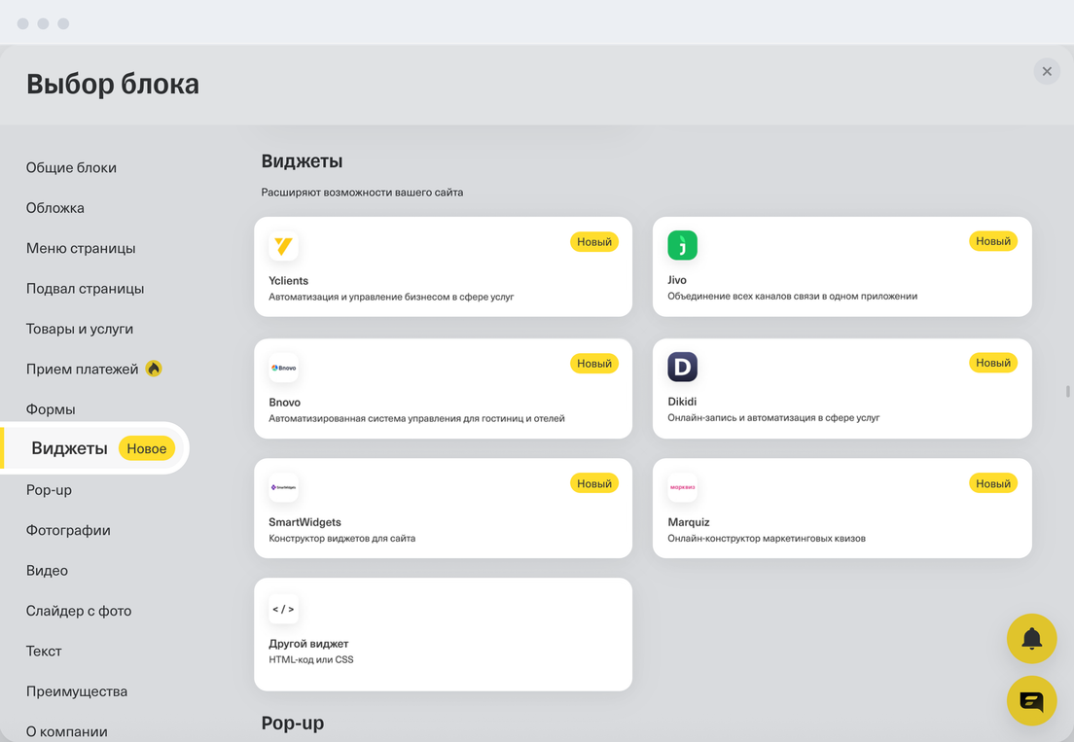Click the flame icon next to Прием платежей

[154, 369]
